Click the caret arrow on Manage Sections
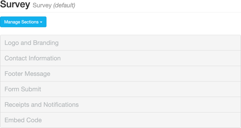Viewport: 241px width, 128px height. pos(41,22)
